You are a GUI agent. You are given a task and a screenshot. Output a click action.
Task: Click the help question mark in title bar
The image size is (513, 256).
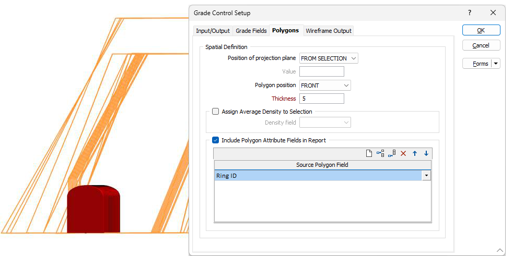pos(470,13)
